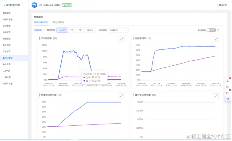Click the 11.23 % value in tooltip
This screenshot has width=232, height=141.
[96, 81]
